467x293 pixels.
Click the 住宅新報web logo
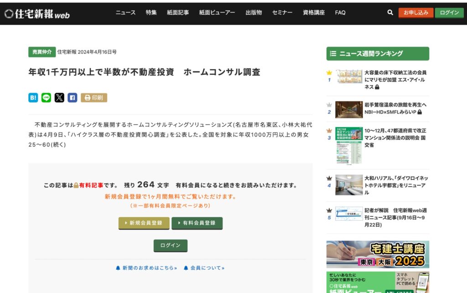coord(37,14)
